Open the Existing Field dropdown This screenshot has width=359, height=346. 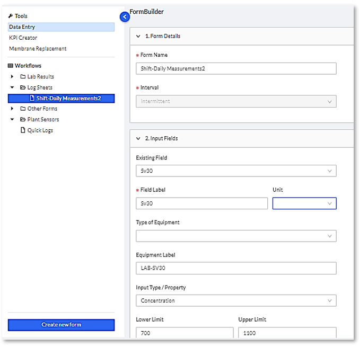click(236, 171)
